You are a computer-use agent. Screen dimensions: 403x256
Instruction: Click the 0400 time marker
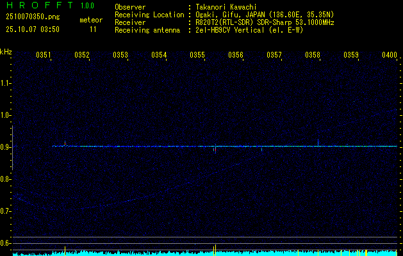tap(390, 56)
